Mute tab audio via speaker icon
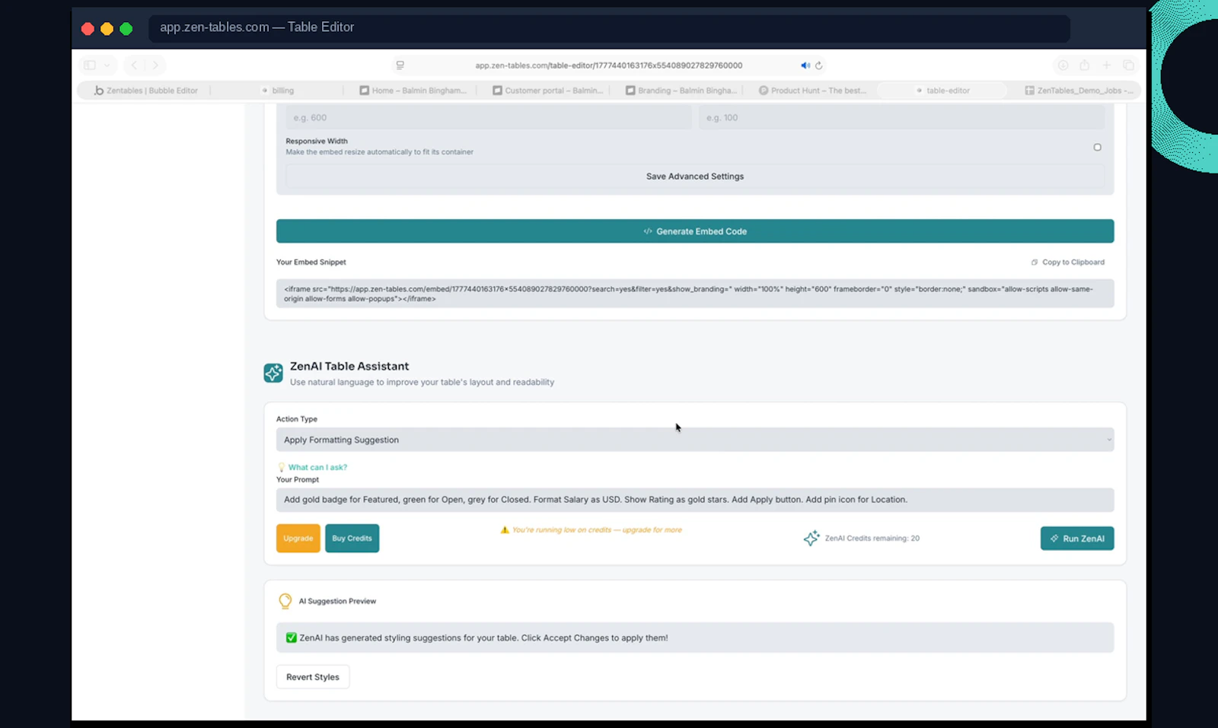 point(805,65)
